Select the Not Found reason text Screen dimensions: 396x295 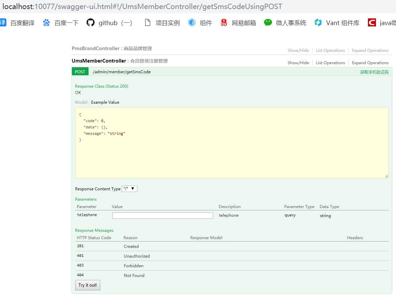[134, 276]
